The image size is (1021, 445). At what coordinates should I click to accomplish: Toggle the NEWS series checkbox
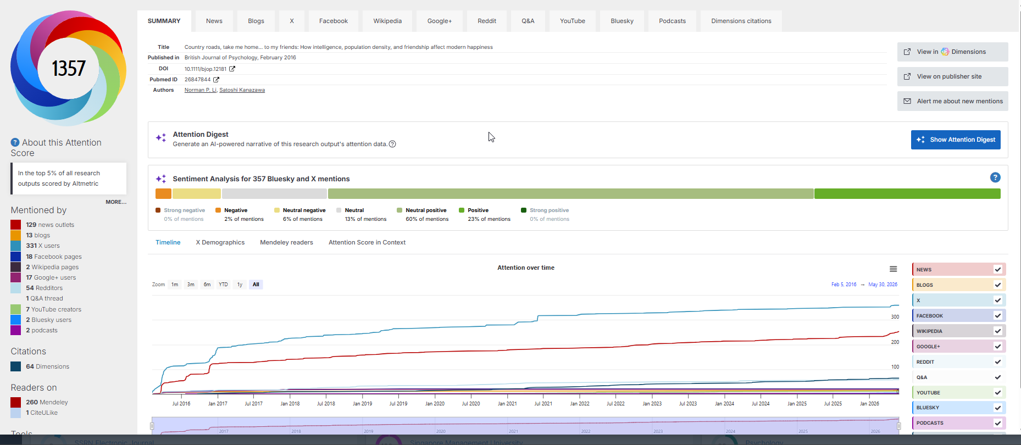pos(998,269)
